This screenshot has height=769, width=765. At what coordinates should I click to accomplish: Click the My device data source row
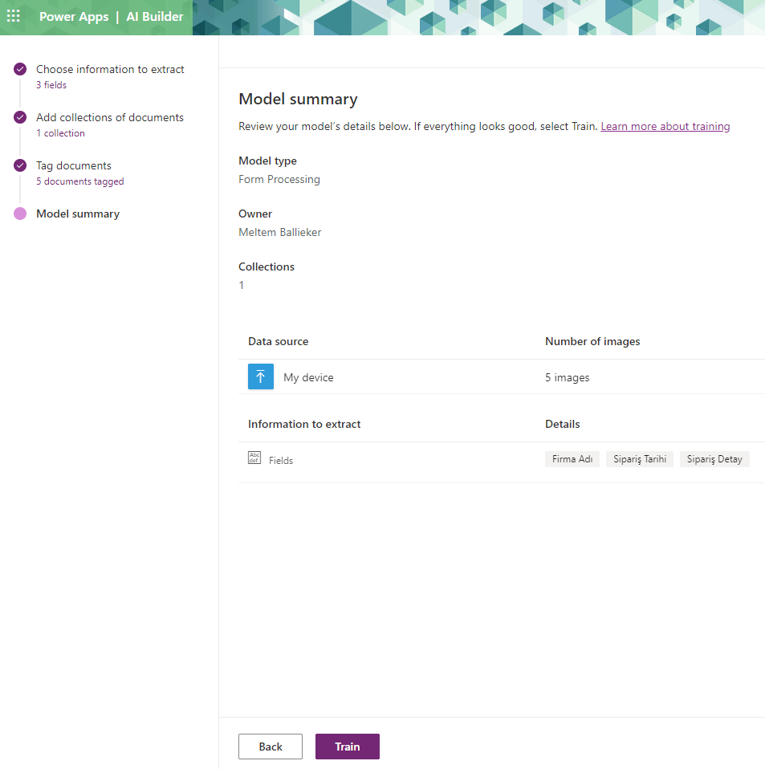coord(308,377)
